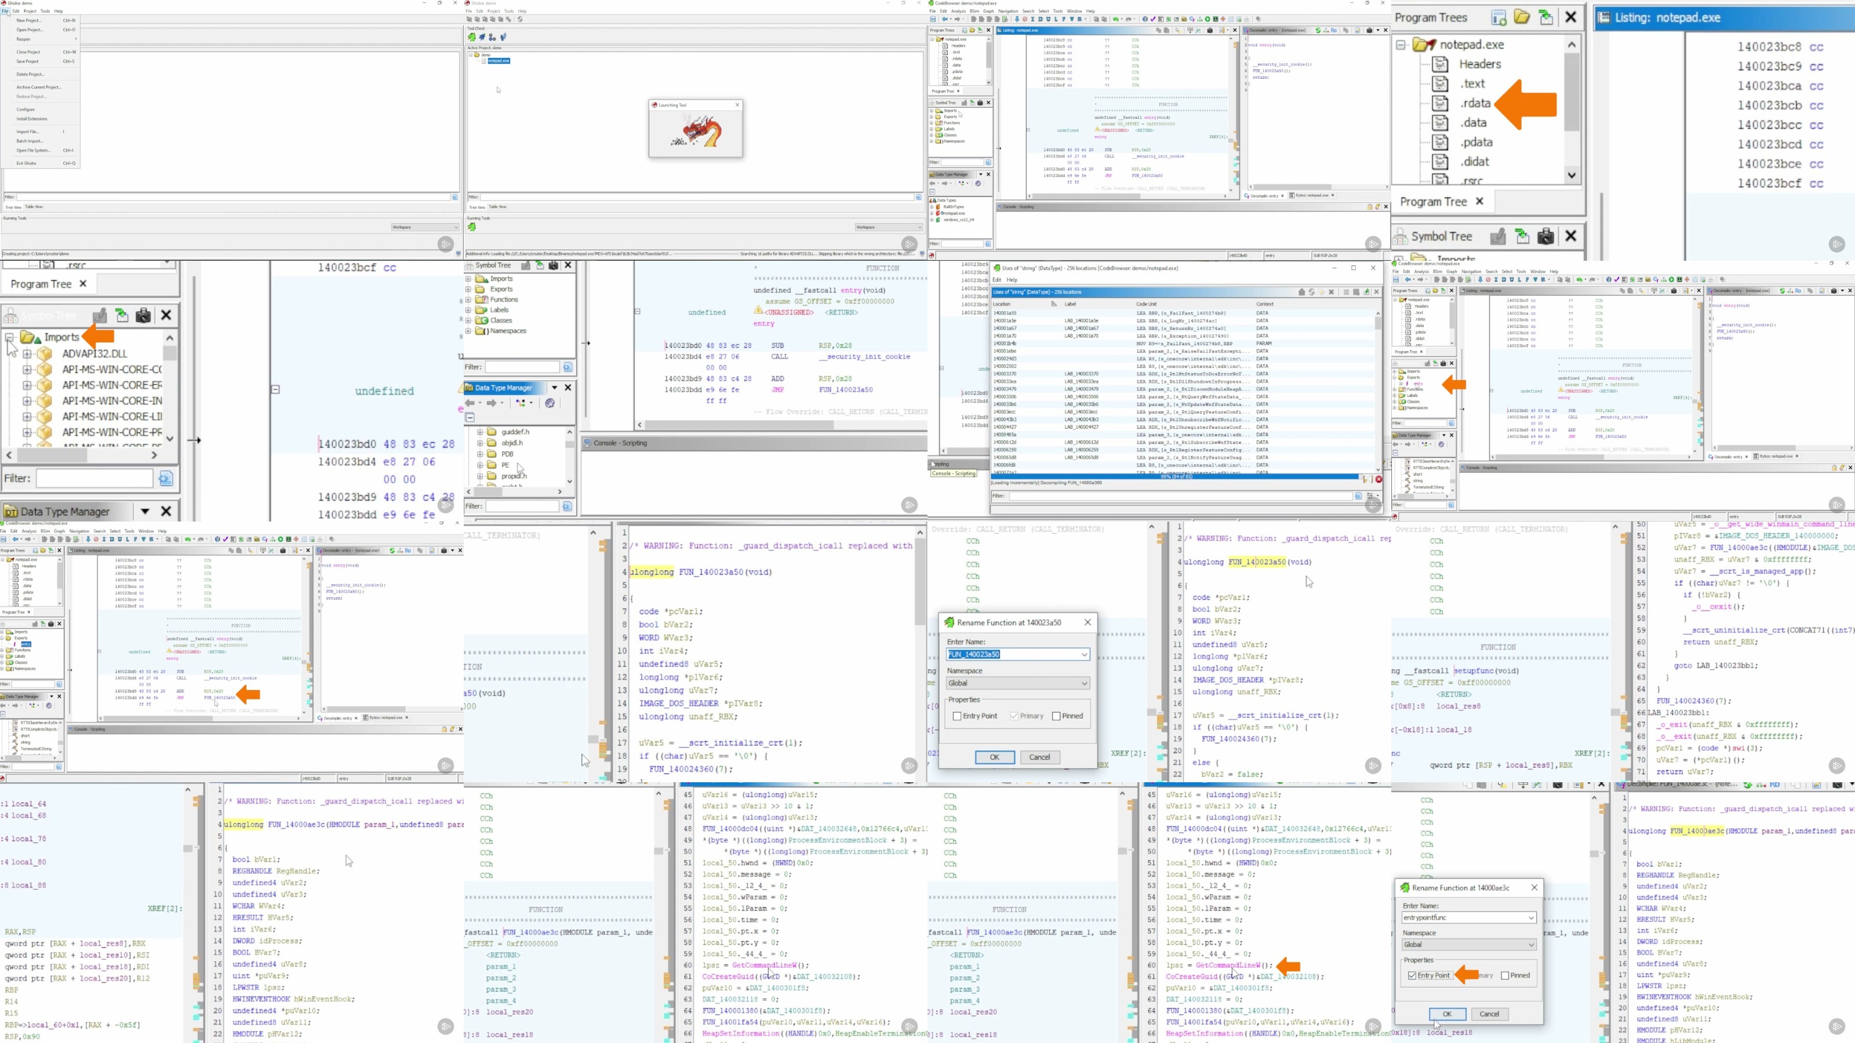
Task: Open the Help menu in Uses of string window
Action: pos(1012,280)
